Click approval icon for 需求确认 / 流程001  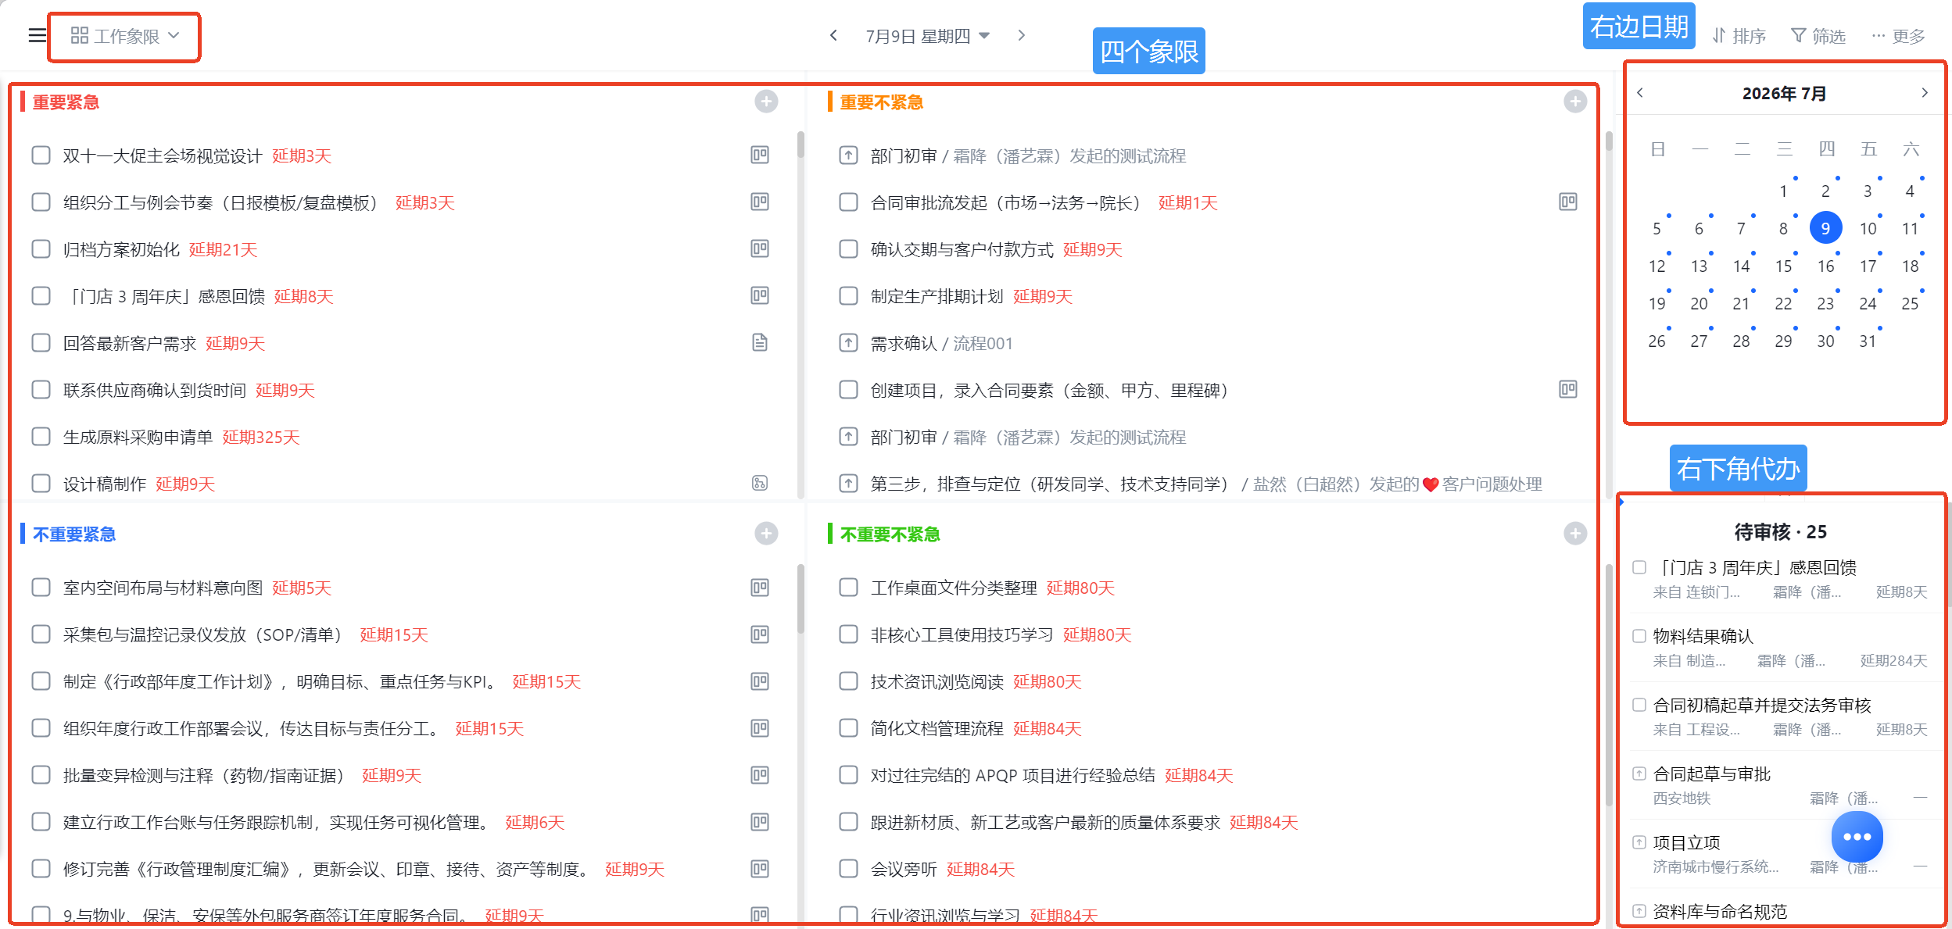pos(848,343)
